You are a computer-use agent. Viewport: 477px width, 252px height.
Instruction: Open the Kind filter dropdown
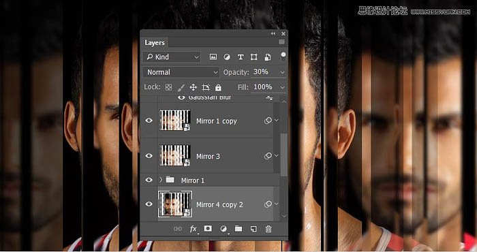(172, 57)
